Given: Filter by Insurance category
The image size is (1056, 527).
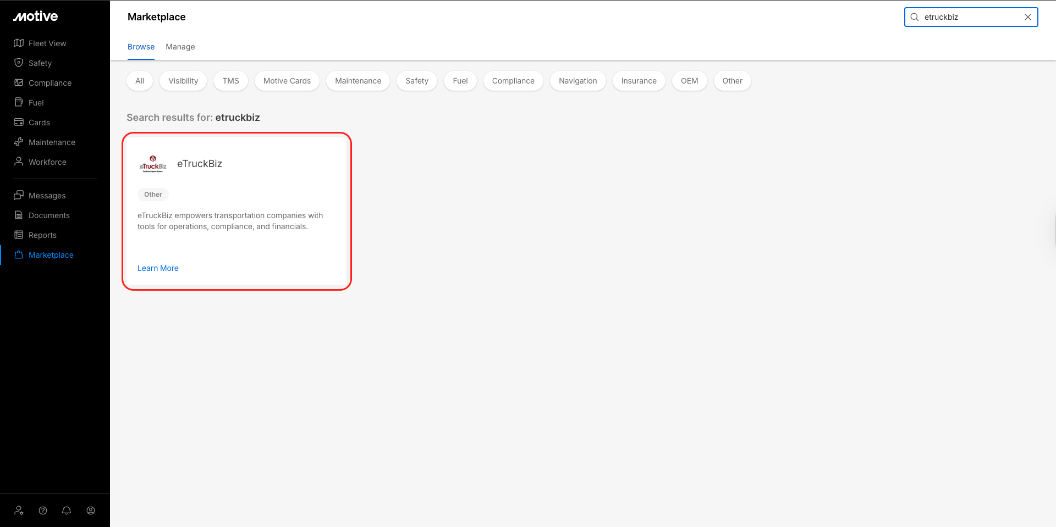Looking at the screenshot, I should [639, 81].
